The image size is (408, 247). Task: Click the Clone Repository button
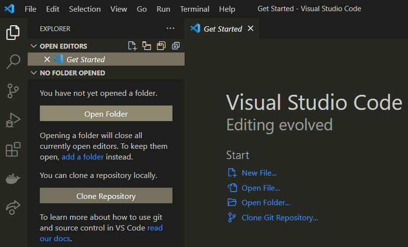[x=106, y=196]
